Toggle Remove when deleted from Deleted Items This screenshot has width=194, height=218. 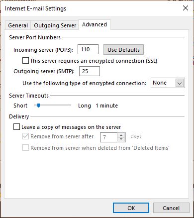(25, 148)
